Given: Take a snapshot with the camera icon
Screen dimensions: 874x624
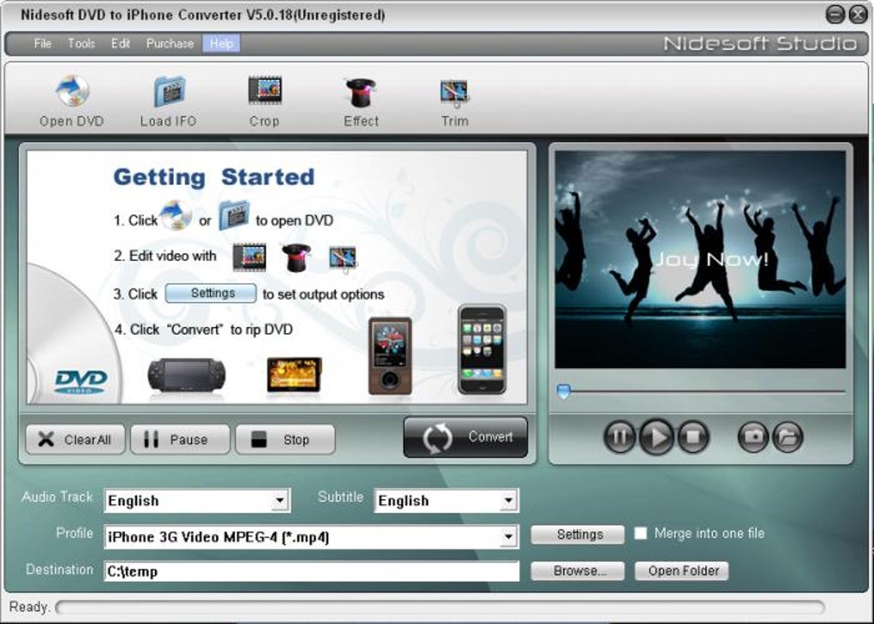Looking at the screenshot, I should 753,437.
